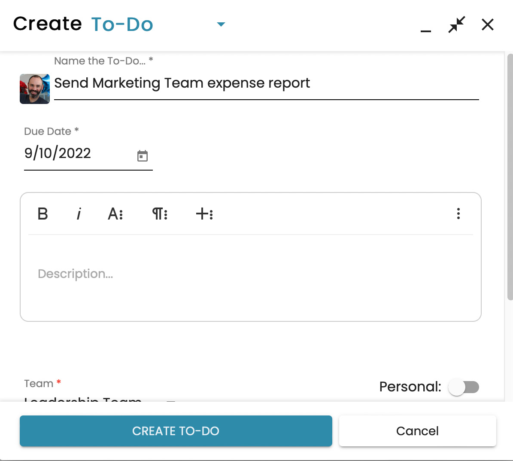The image size is (513, 461).
Task: Enable the Personal toggle switch
Action: [463, 387]
